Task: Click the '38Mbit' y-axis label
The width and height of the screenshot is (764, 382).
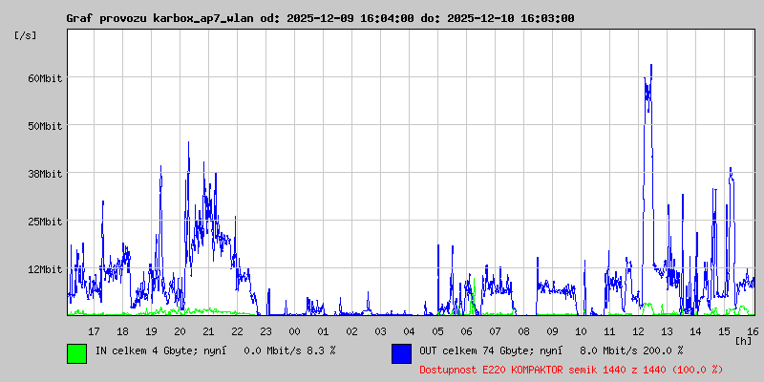Action: (44, 174)
